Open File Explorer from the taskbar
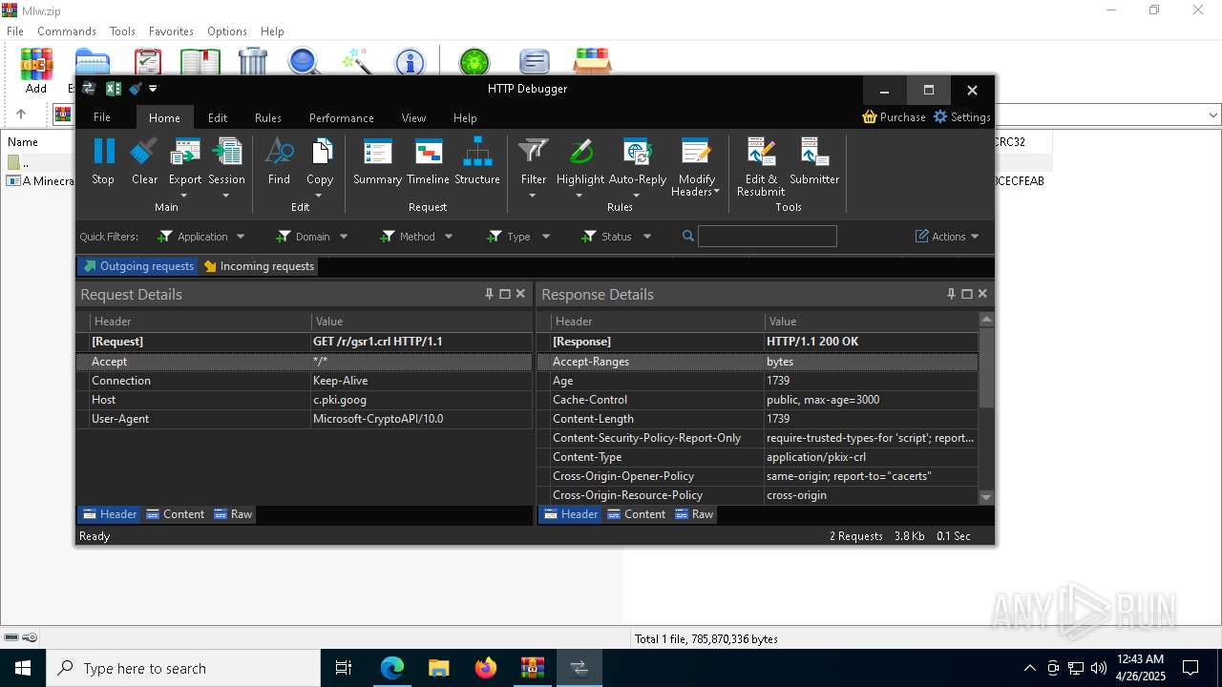 439,668
